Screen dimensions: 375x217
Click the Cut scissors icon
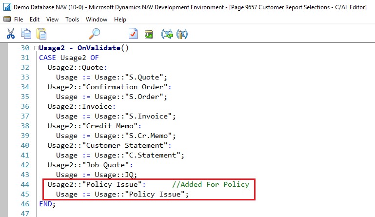click(x=11, y=34)
